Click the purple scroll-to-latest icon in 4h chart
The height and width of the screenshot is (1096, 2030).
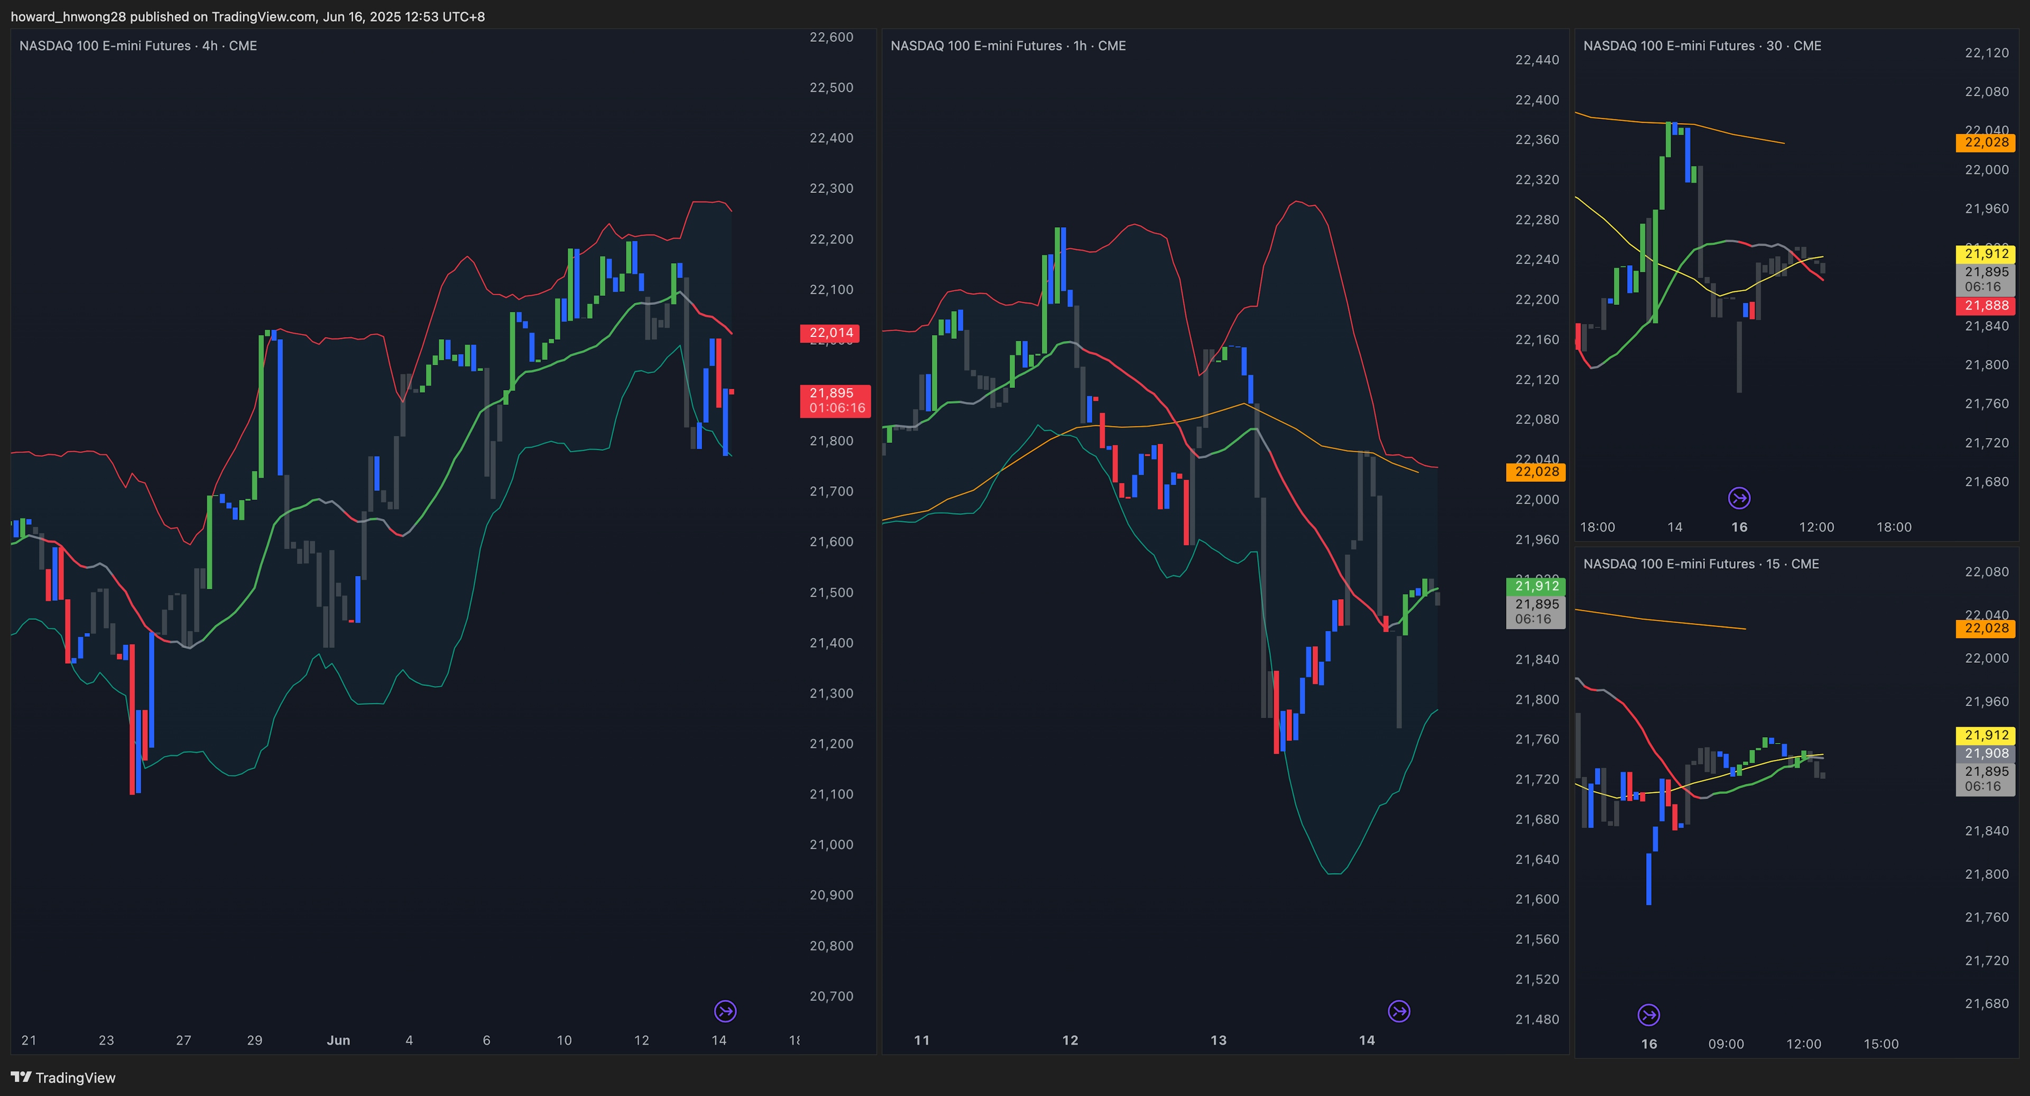click(725, 1011)
